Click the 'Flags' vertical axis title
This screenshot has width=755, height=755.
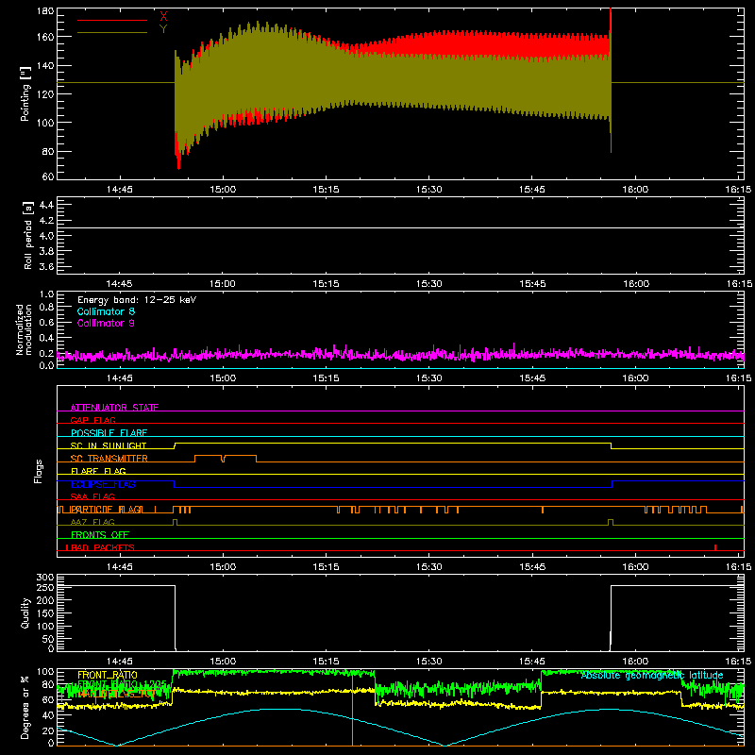[38, 471]
